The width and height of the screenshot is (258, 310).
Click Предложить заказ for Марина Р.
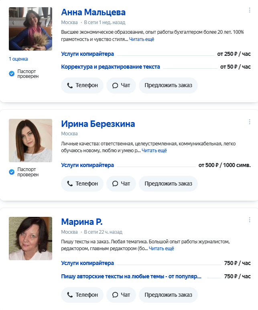(168, 295)
